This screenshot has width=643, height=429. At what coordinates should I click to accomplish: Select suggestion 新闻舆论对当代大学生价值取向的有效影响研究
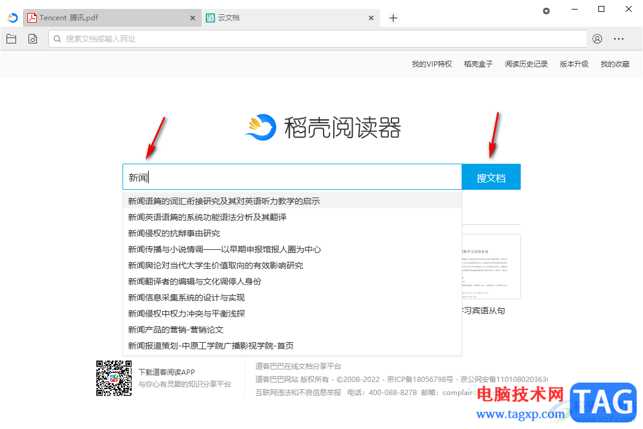(293, 265)
